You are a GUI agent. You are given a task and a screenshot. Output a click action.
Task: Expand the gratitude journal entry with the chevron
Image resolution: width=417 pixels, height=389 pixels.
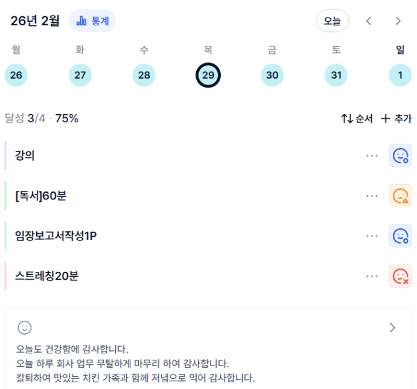[x=392, y=327]
